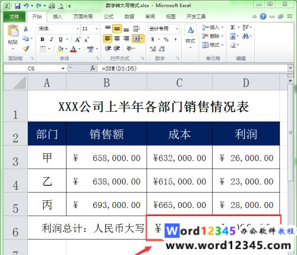Open the Name Box dropdown arrow
Image resolution: width=297 pixels, height=255 pixels.
click(x=63, y=68)
